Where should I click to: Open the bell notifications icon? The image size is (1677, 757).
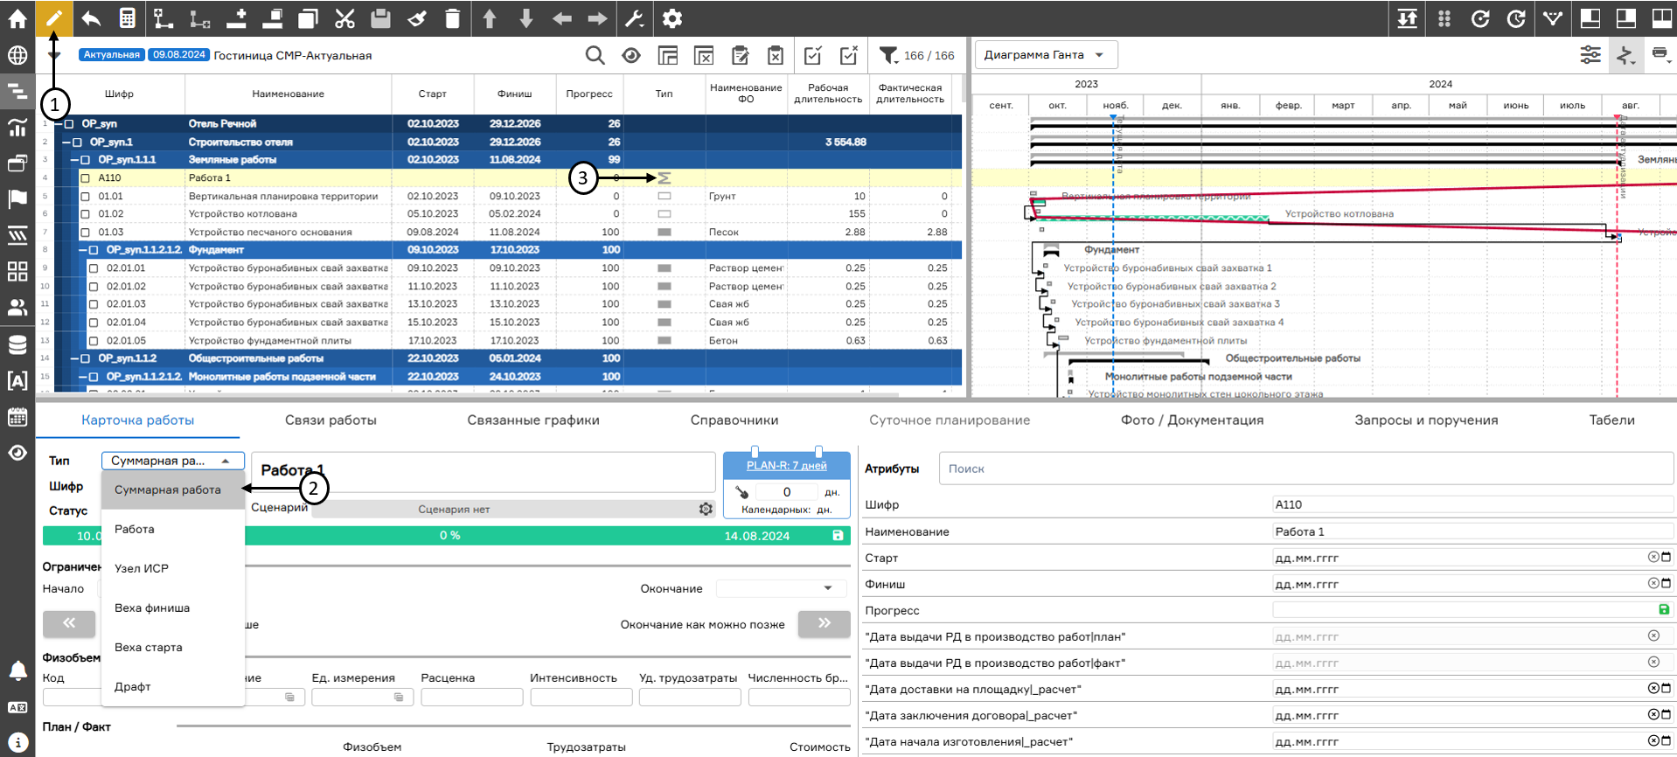(17, 670)
